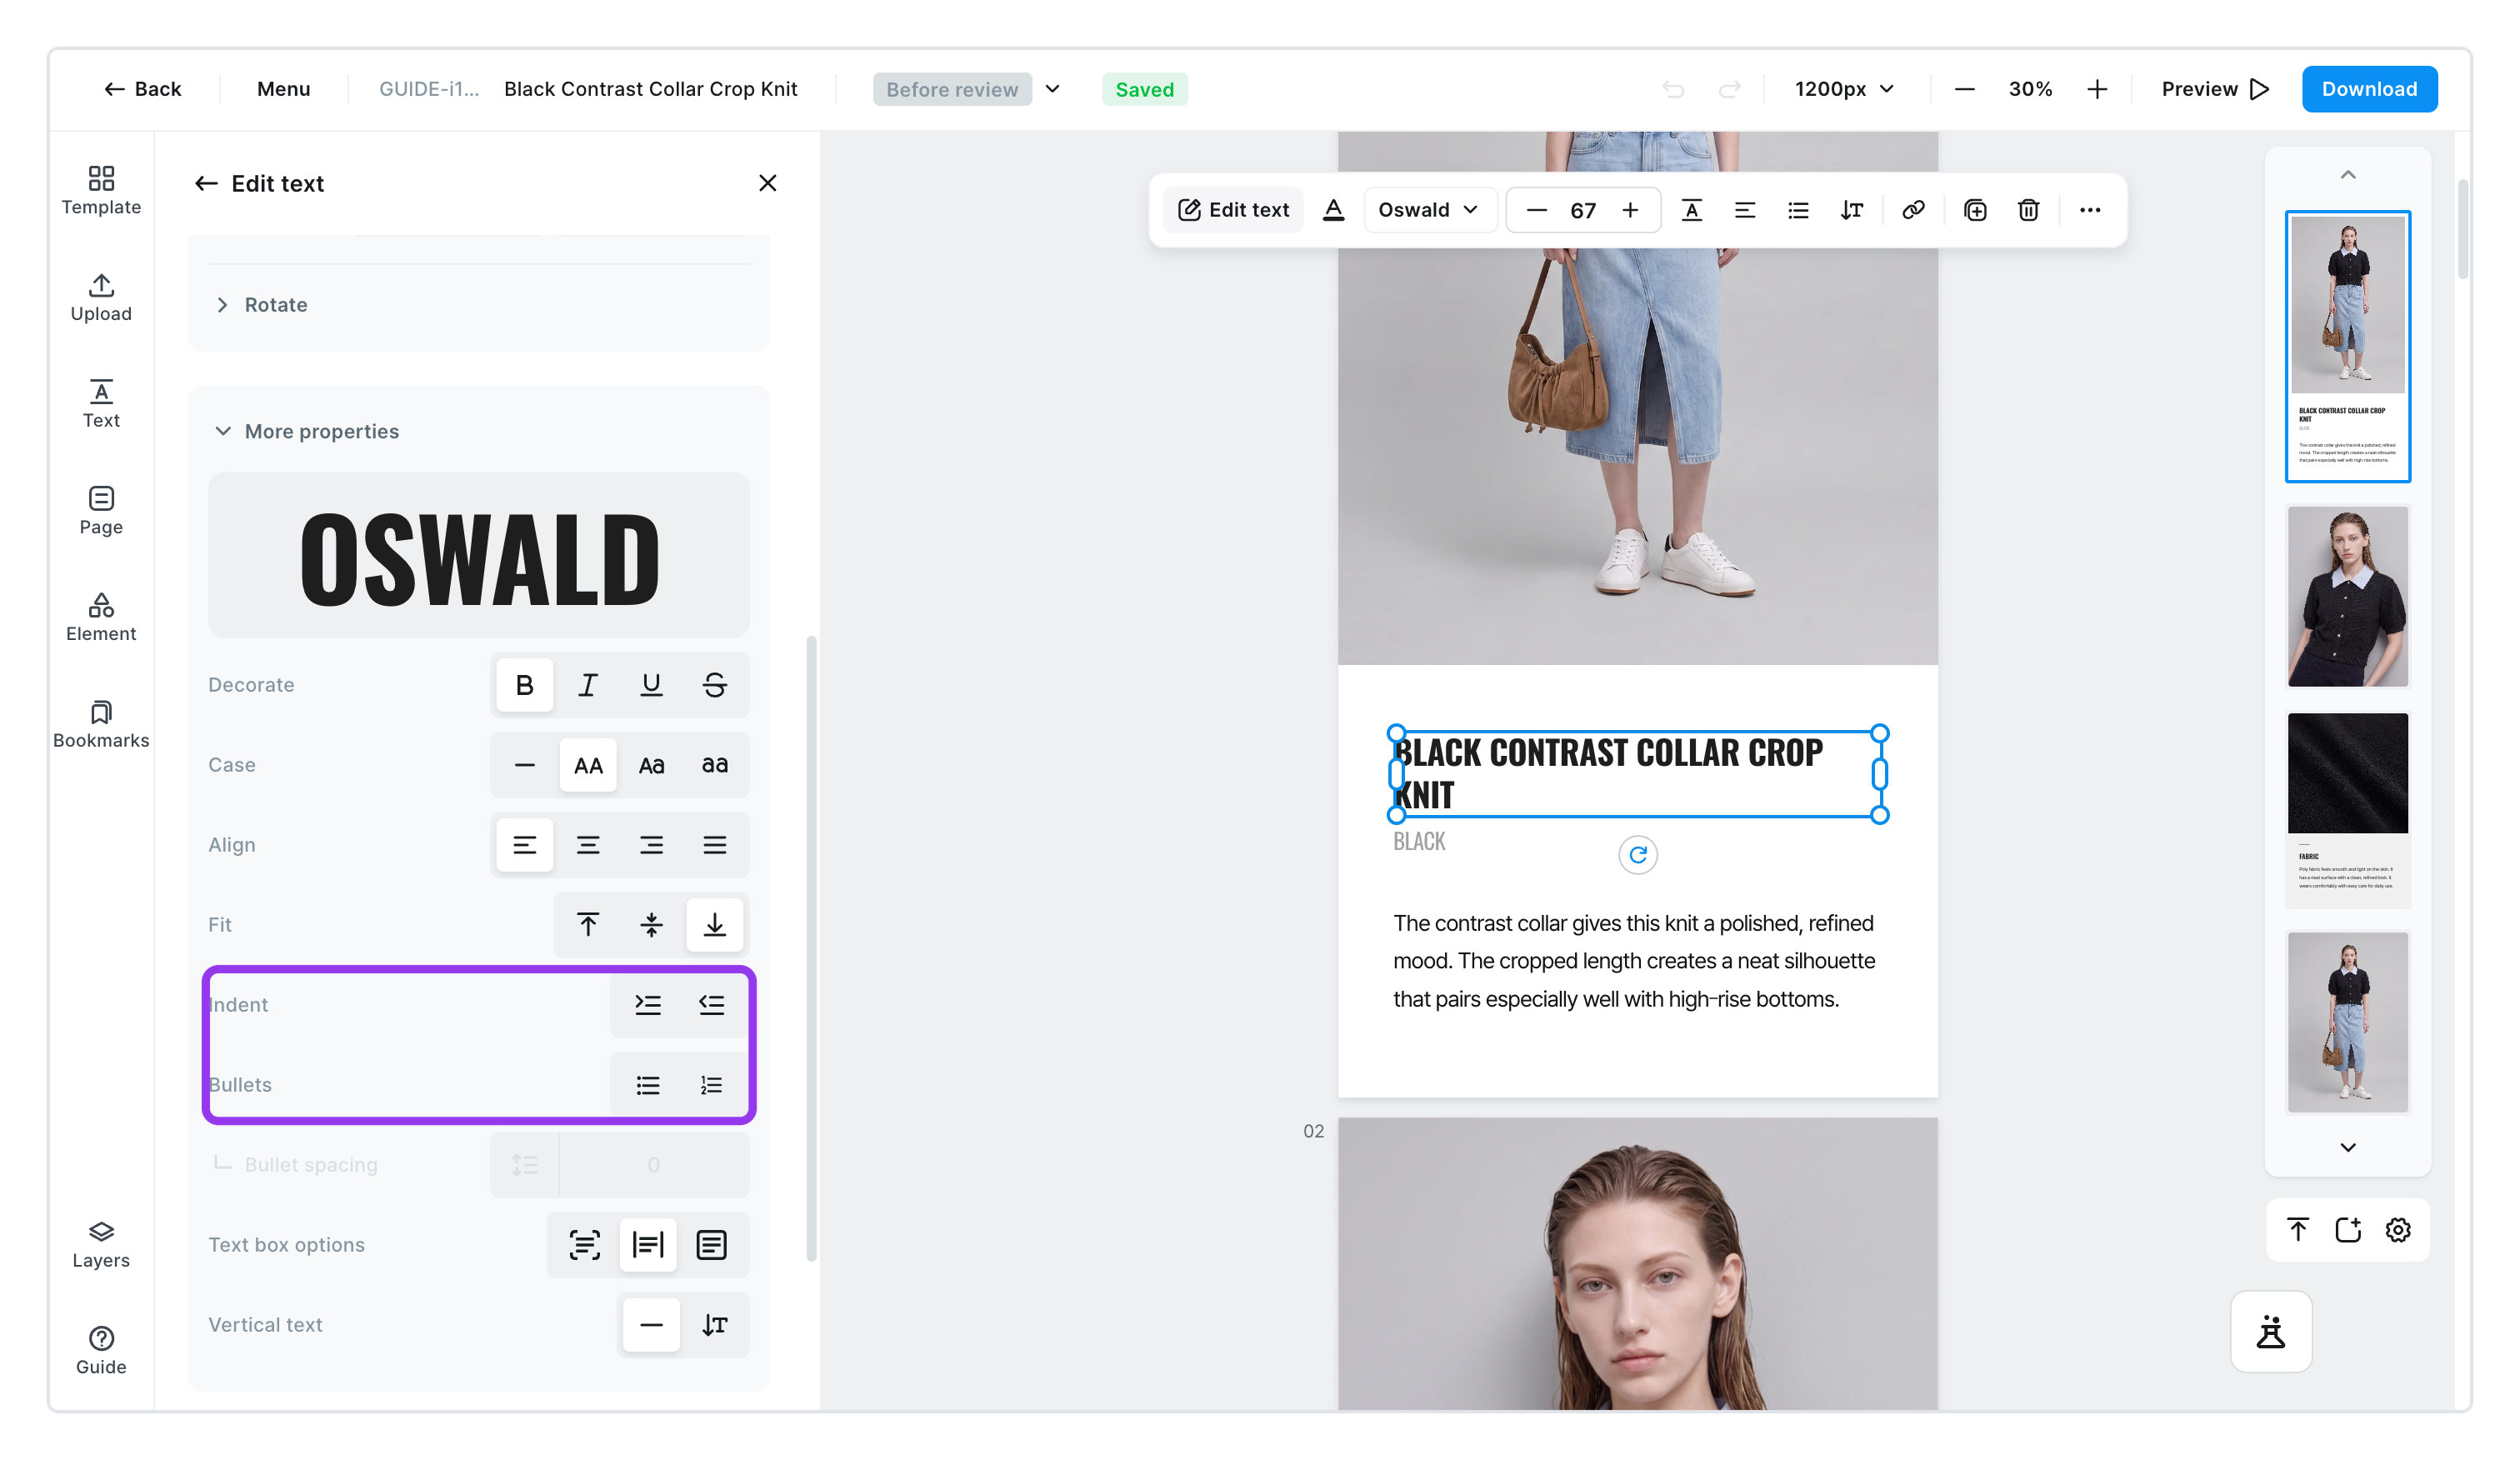Delete the selected text with trash icon
The image size is (2520, 1460).
click(x=2028, y=210)
